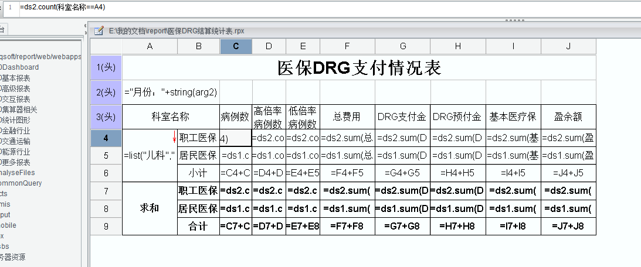
Task: Select row 4 header
Action: pyautogui.click(x=106, y=138)
